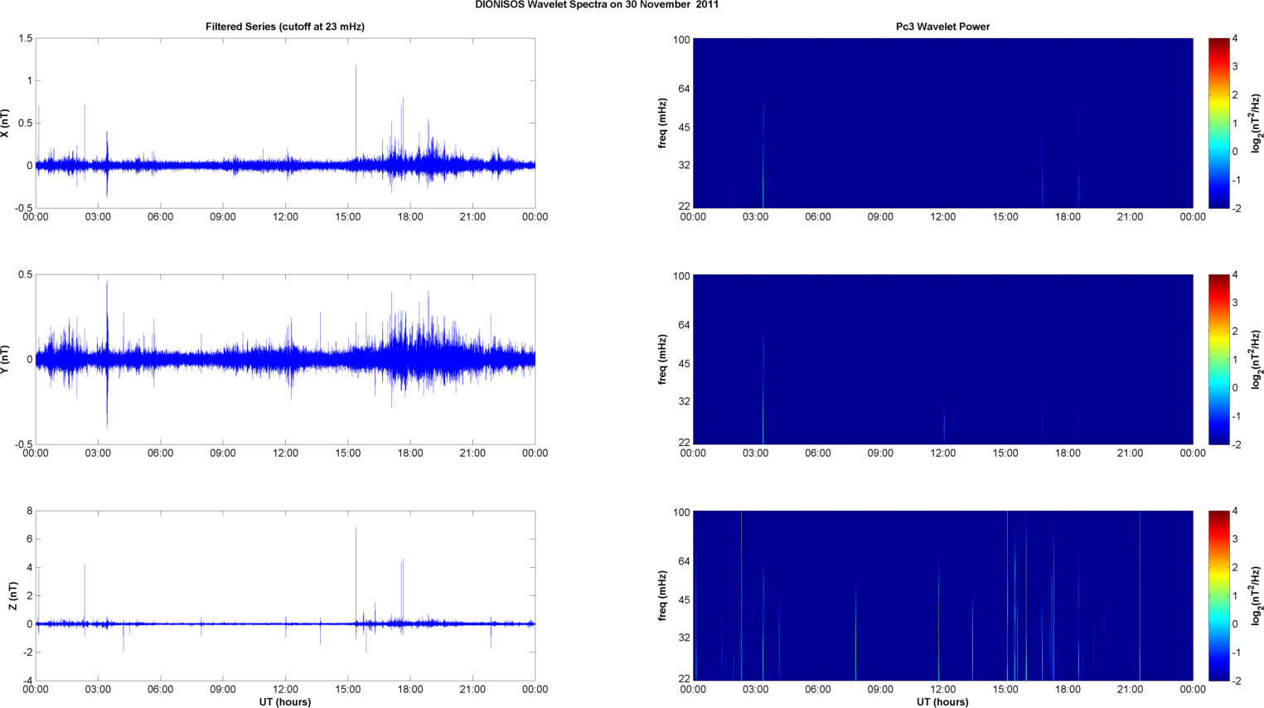This screenshot has height=708, width=1264.
Task: Click log2(nT²/Hz) label beside top colorbar
Action: pyautogui.click(x=1257, y=124)
